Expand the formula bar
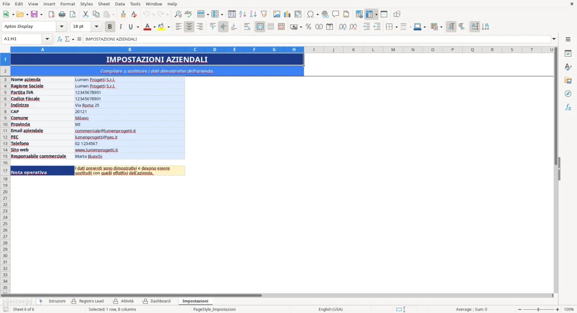577x313 pixels. pos(554,39)
